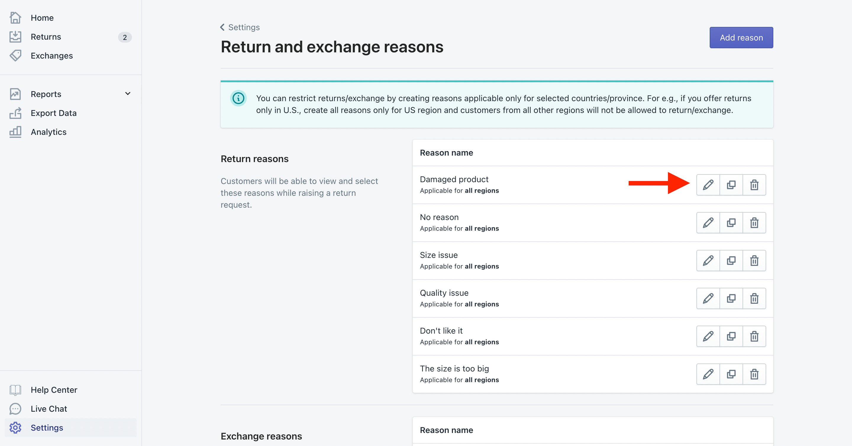Open the Exchanges section
852x446 pixels.
coord(51,56)
